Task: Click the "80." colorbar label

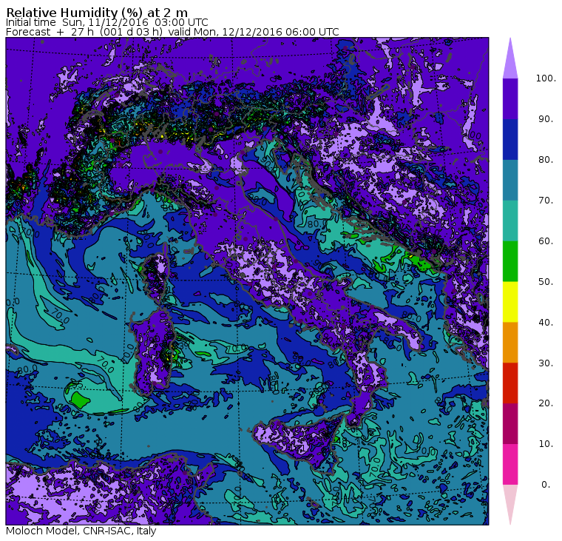Action: click(x=546, y=159)
